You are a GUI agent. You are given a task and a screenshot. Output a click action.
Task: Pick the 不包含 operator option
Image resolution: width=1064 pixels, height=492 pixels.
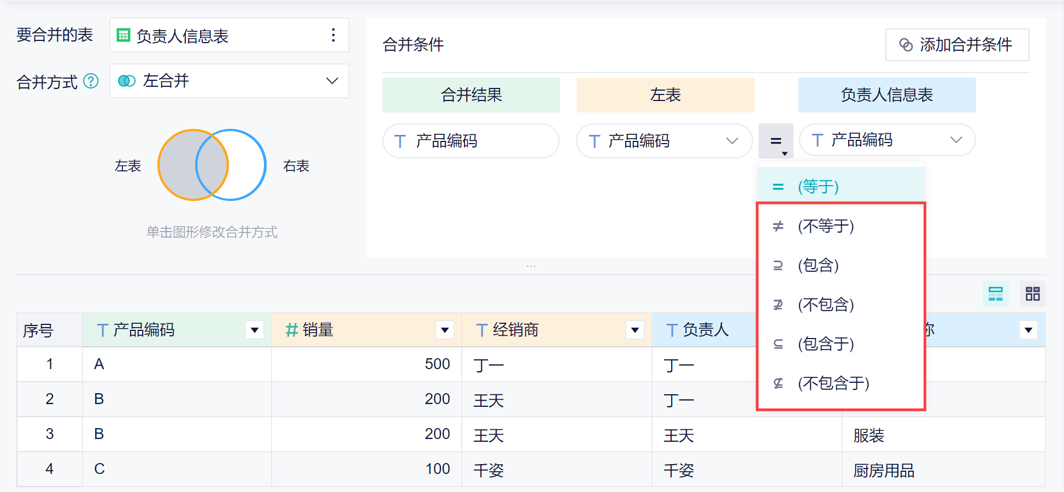click(x=825, y=305)
